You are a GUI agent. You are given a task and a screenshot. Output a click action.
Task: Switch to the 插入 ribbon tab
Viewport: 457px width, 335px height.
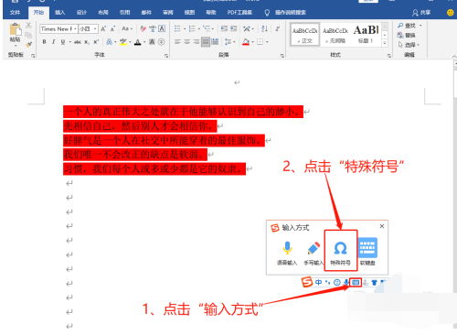(59, 13)
